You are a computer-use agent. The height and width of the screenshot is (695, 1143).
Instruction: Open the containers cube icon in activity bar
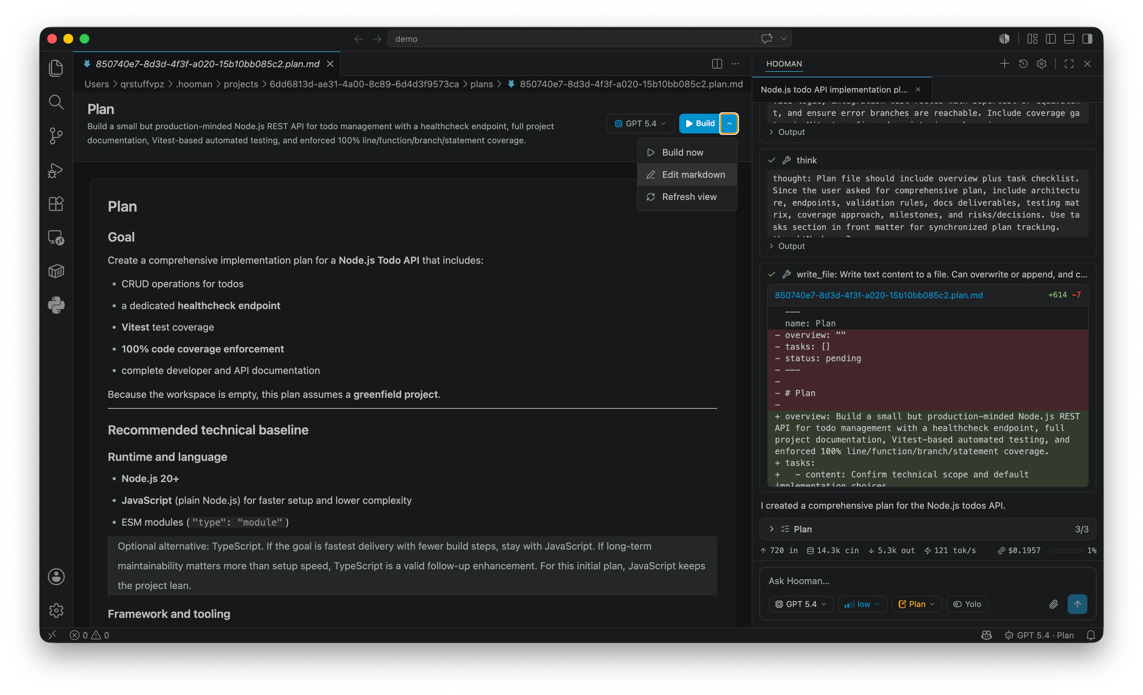click(x=56, y=271)
